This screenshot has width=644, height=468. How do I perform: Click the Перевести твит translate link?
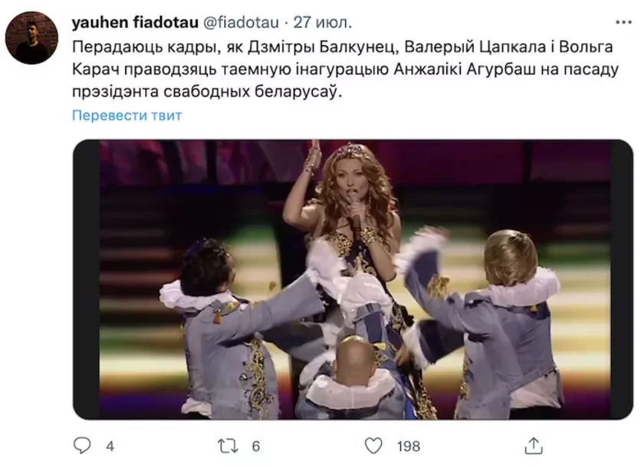(x=127, y=116)
